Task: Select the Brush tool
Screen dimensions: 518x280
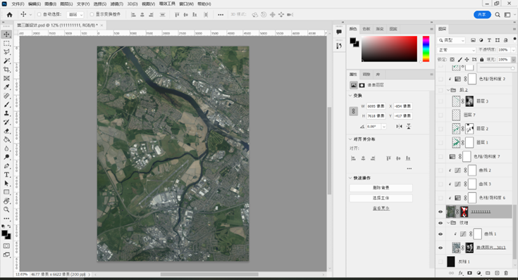Action: (6, 105)
